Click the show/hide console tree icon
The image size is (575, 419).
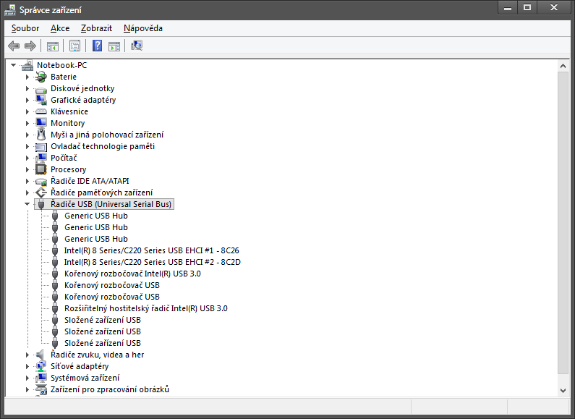[x=53, y=46]
